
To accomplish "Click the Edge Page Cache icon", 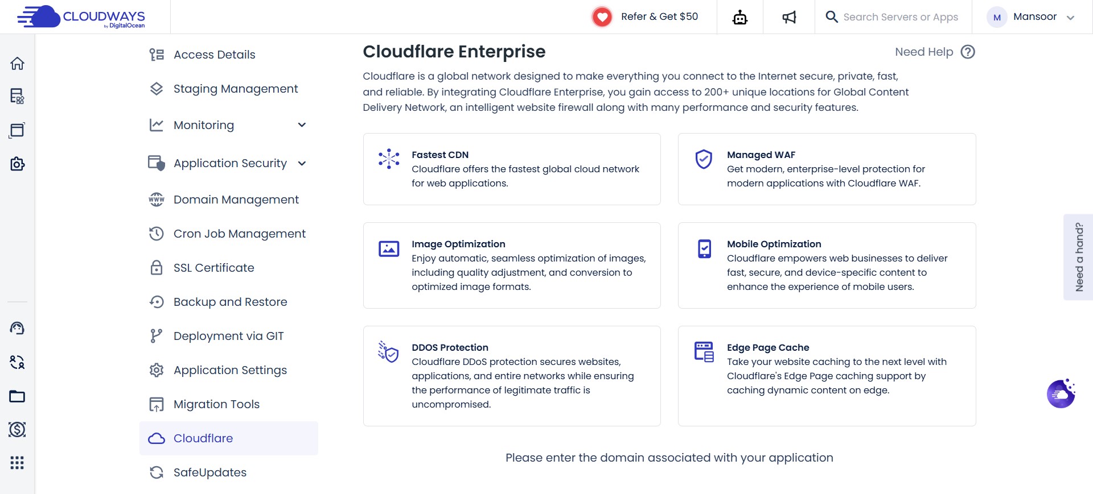I will click(704, 352).
